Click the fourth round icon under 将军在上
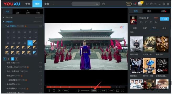This screenshot has height=94, width=172. point(156,22)
